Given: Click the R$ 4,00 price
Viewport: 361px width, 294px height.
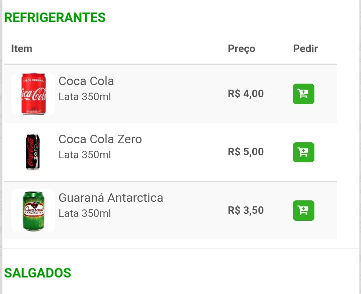Looking at the screenshot, I should coord(246,94).
